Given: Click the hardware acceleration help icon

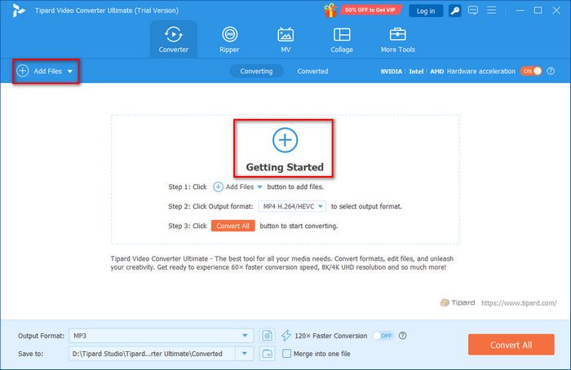Looking at the screenshot, I should point(551,71).
